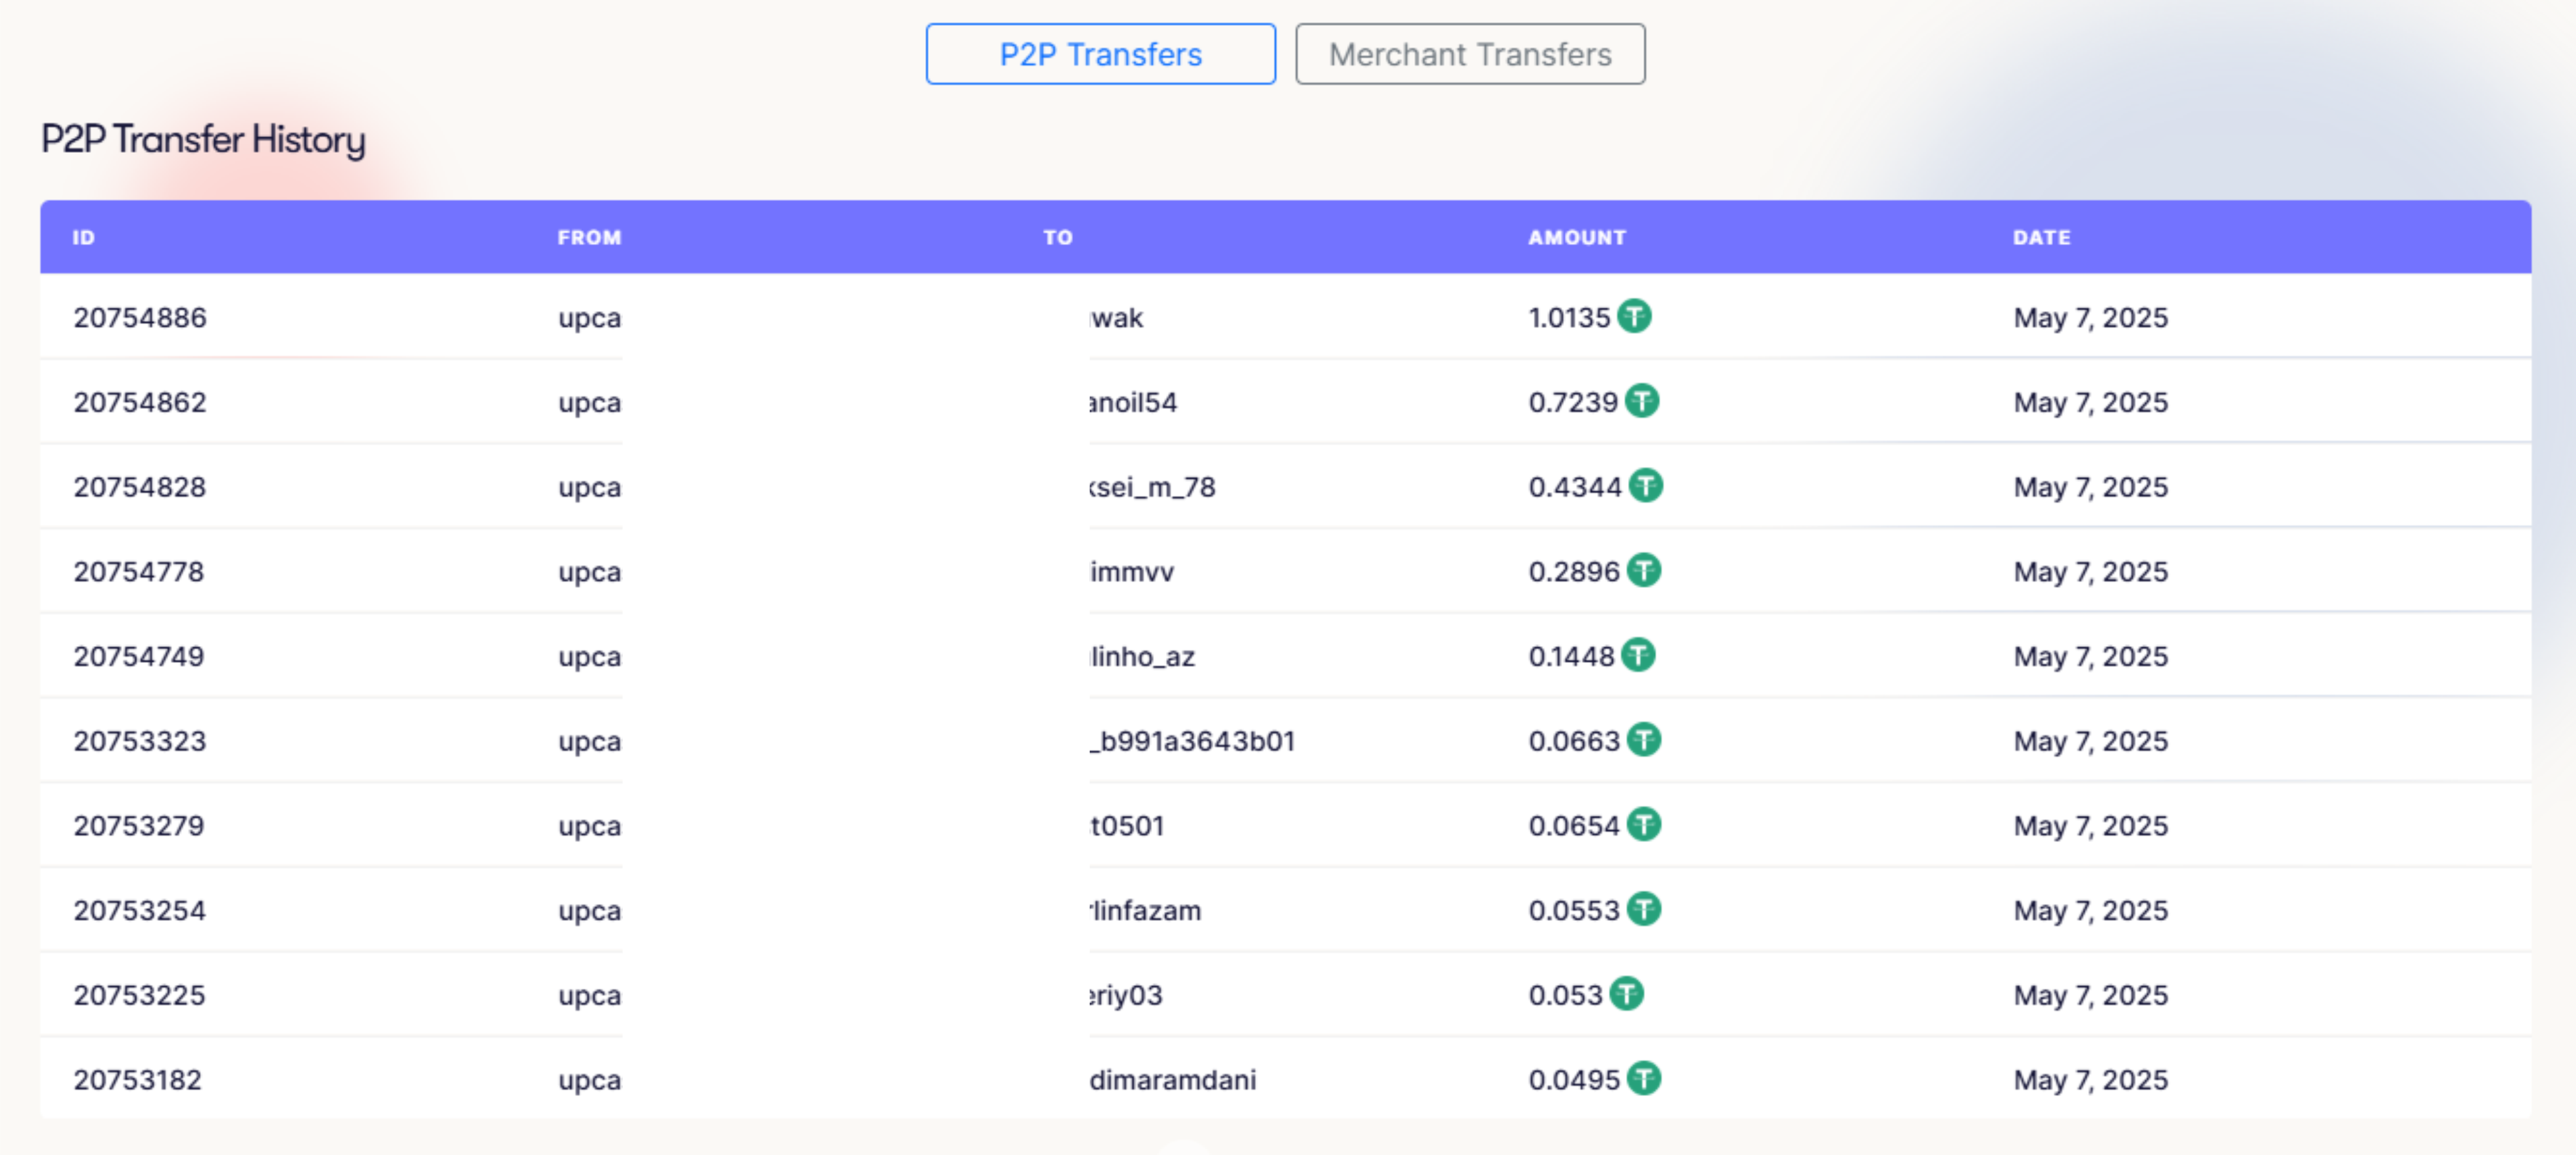Click recipient name ending in linfazam
This screenshot has width=2576, height=1155.
tap(1145, 911)
